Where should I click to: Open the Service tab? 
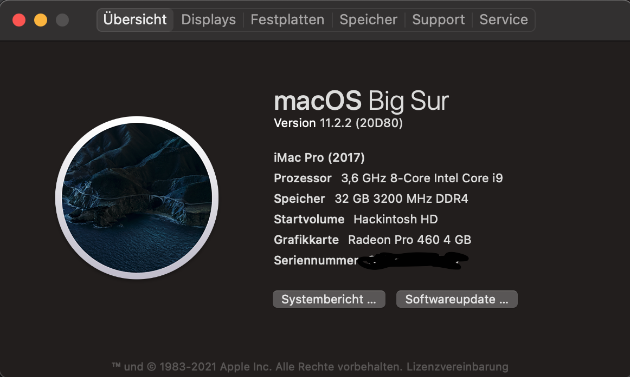pyautogui.click(x=503, y=20)
